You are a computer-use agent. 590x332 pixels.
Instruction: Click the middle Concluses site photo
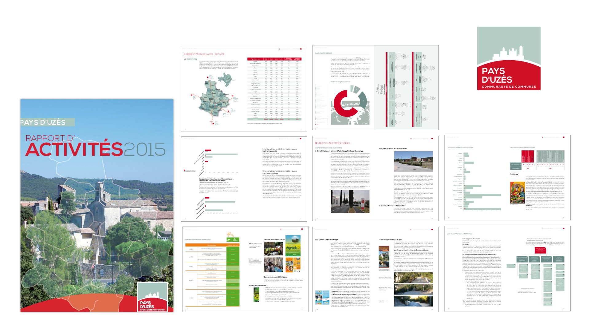point(413,289)
